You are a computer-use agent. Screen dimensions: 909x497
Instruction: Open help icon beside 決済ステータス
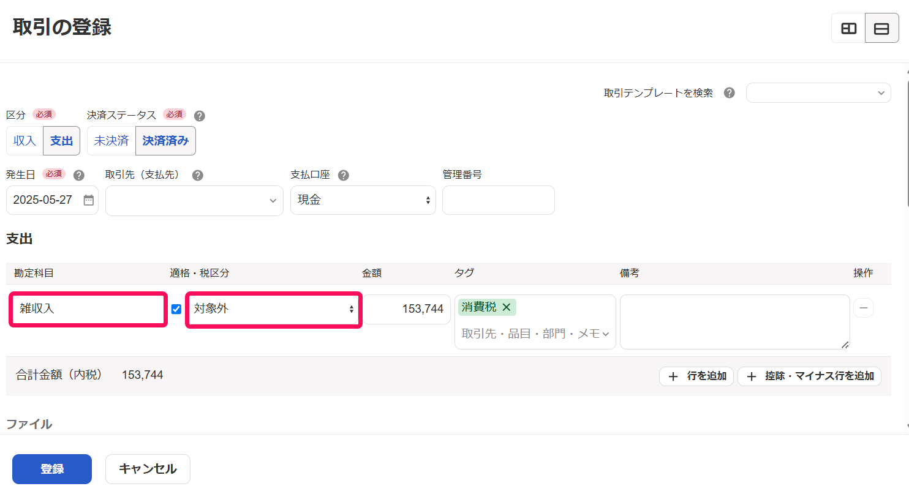[199, 116]
